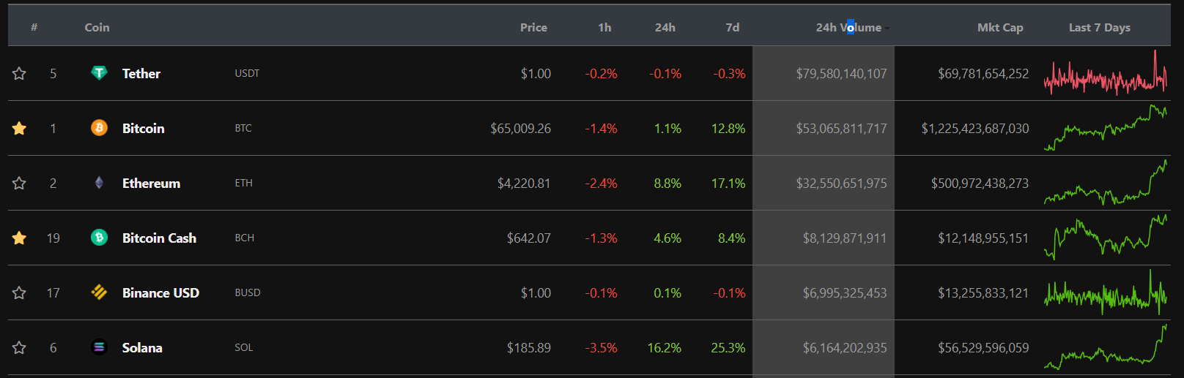Toggle favorite star for Ethereum
The image size is (1184, 378).
(x=19, y=183)
